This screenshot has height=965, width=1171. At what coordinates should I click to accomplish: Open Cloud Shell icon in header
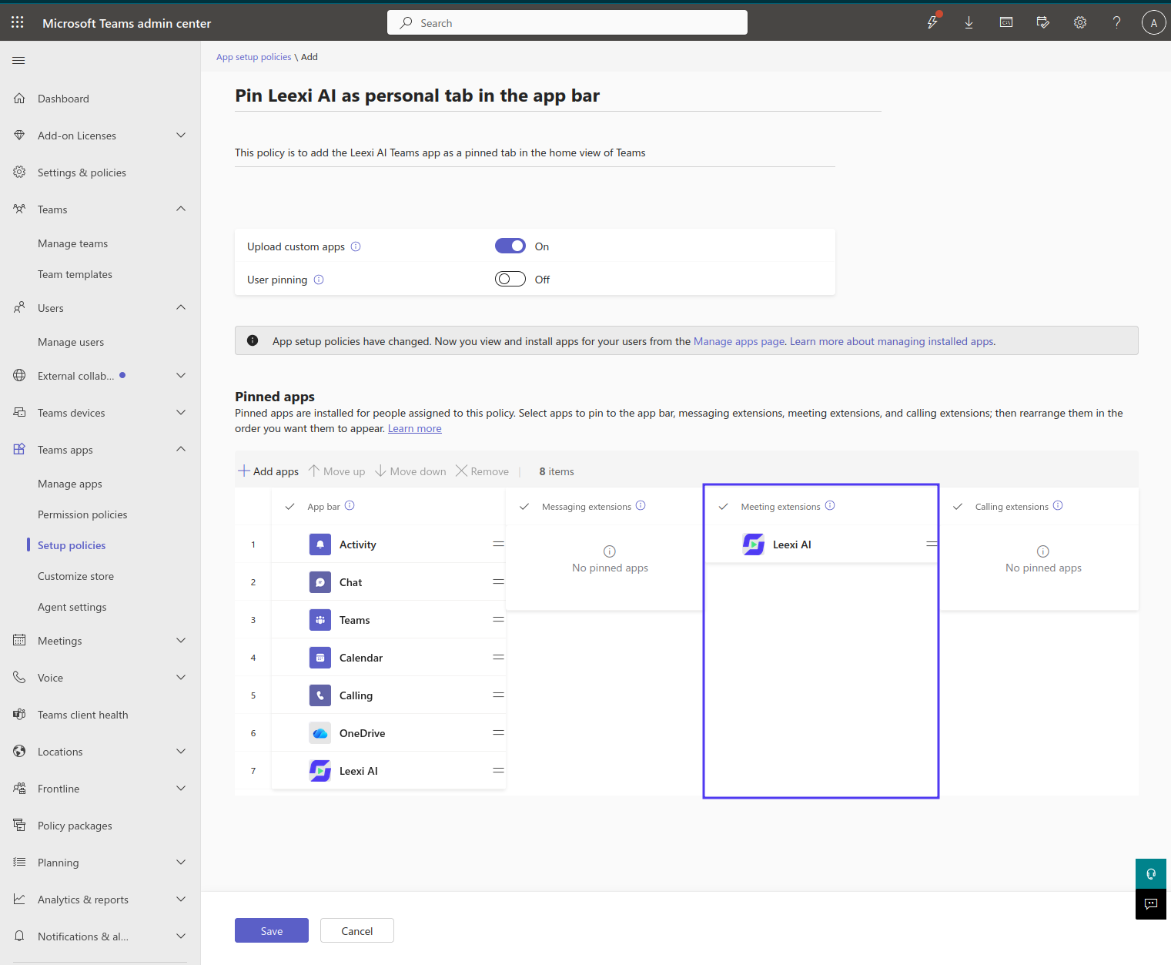pyautogui.click(x=1005, y=22)
